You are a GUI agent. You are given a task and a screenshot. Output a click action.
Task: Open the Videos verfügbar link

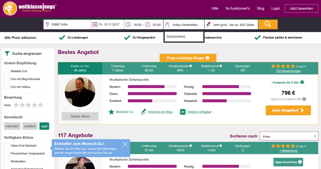click(199, 112)
